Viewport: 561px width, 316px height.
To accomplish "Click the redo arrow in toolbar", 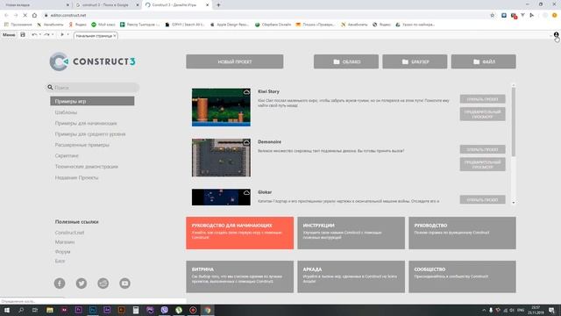I will [x=46, y=35].
